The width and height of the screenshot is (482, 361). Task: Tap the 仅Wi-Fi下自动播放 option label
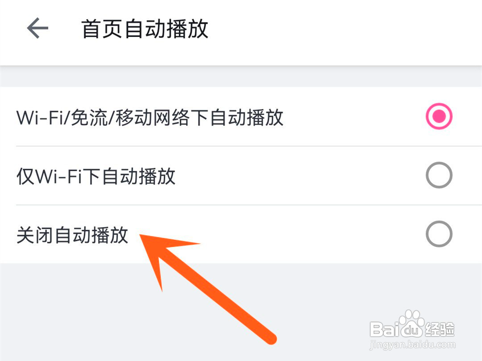coord(96,176)
